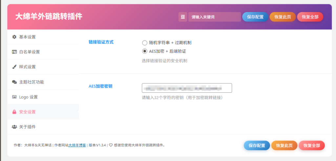The height and width of the screenshot is (161, 336).
Task: Click the bottom 恢复全部 button
Action: (311, 146)
